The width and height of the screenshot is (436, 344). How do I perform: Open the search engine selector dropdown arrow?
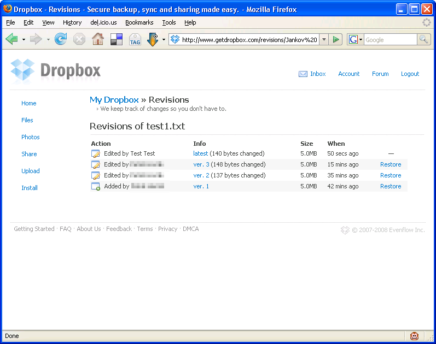click(x=361, y=39)
